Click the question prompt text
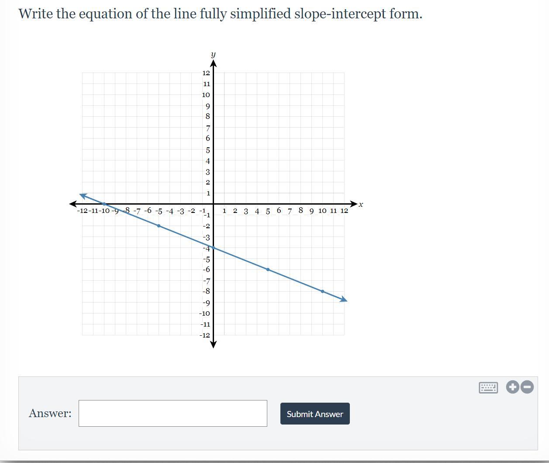The width and height of the screenshot is (549, 463). click(x=220, y=14)
